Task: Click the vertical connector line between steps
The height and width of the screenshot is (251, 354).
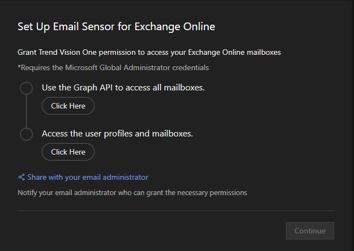Action: pos(26,111)
